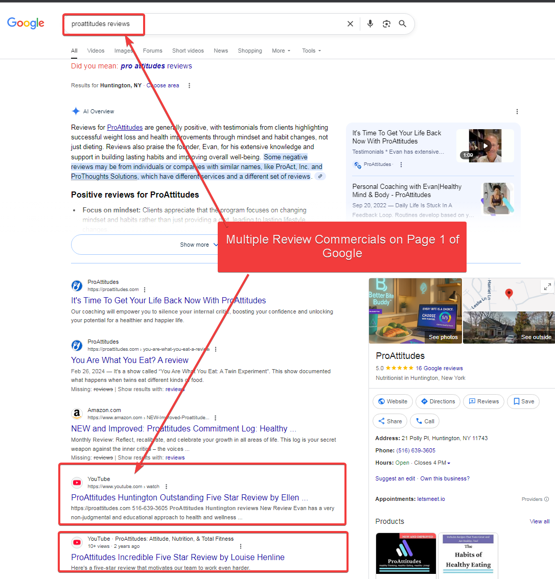Open The Habits of Healthy Eating product

point(468,553)
